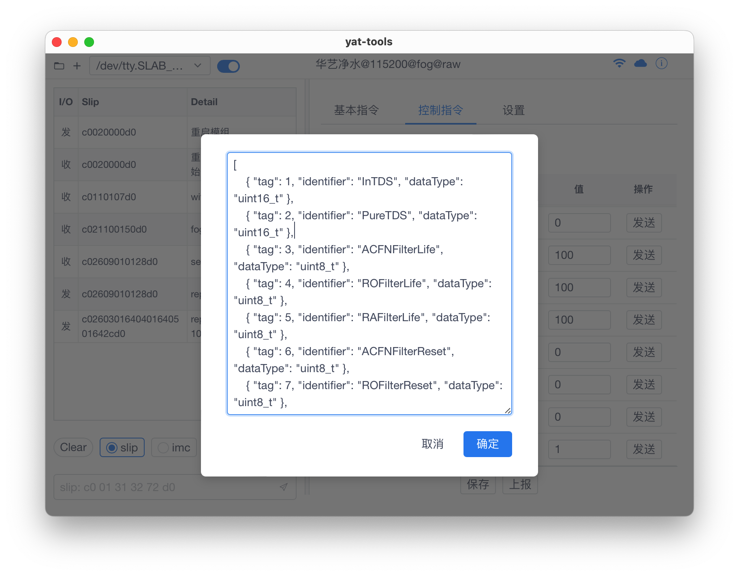Click the WiFi status icon
The image size is (739, 576).
click(619, 63)
